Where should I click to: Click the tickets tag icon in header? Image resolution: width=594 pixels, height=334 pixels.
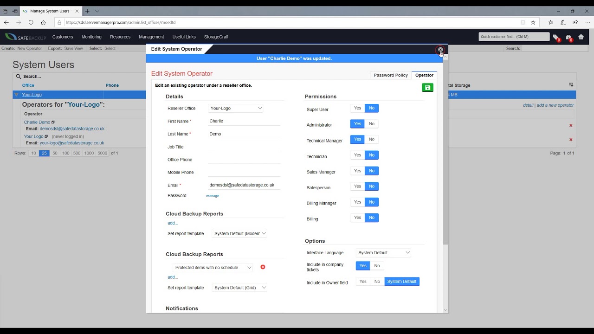point(556,37)
